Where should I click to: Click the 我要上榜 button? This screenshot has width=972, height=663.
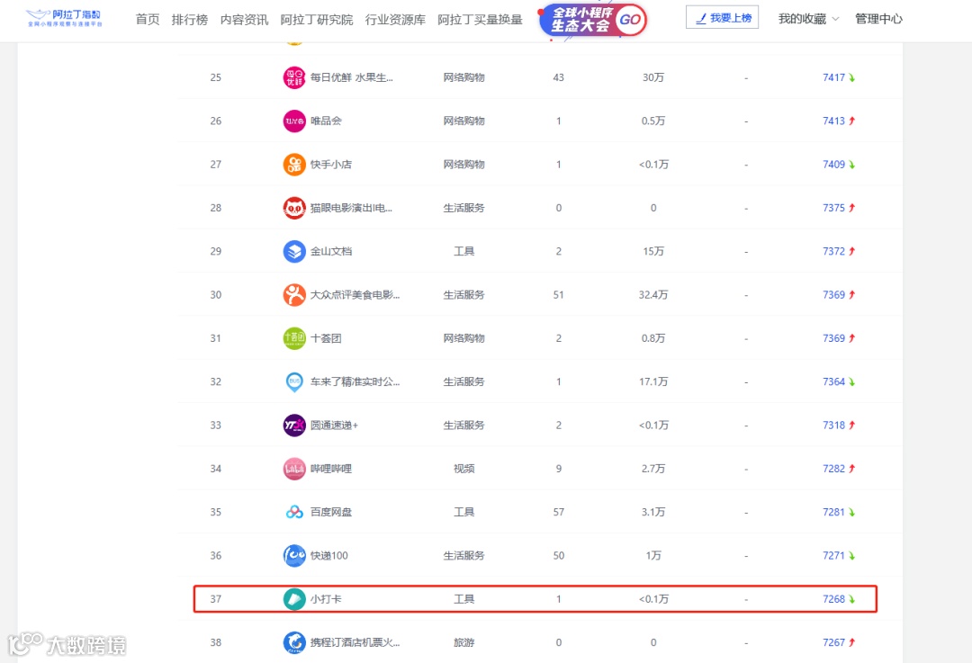722,17
